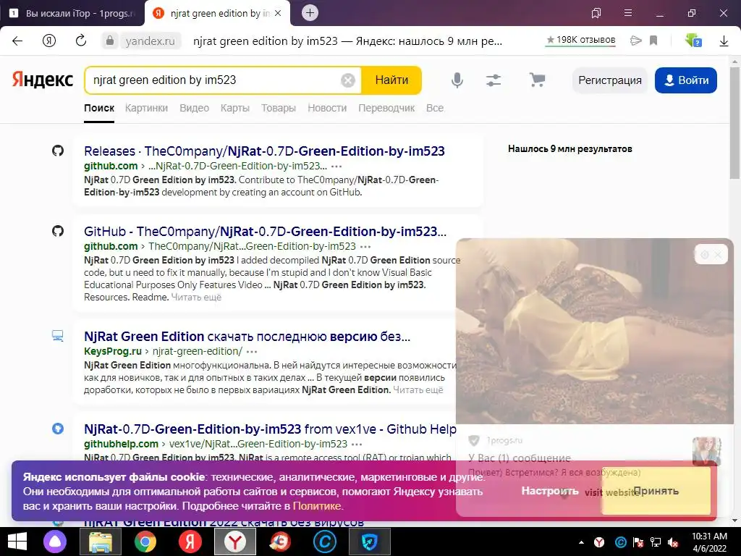Open the Все services tab

click(435, 108)
